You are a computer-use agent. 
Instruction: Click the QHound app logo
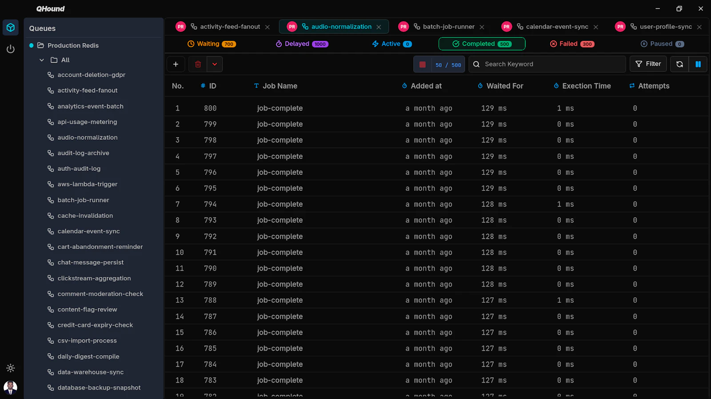coord(50,8)
